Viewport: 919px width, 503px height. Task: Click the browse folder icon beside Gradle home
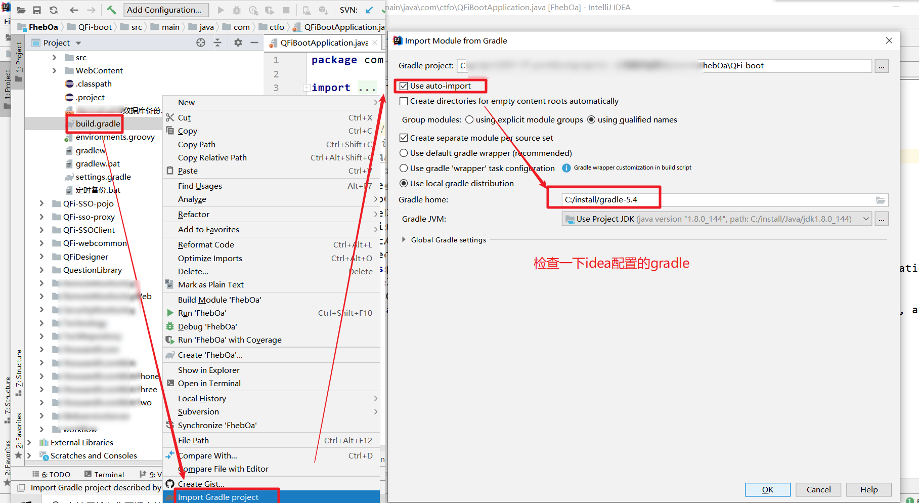tap(881, 200)
